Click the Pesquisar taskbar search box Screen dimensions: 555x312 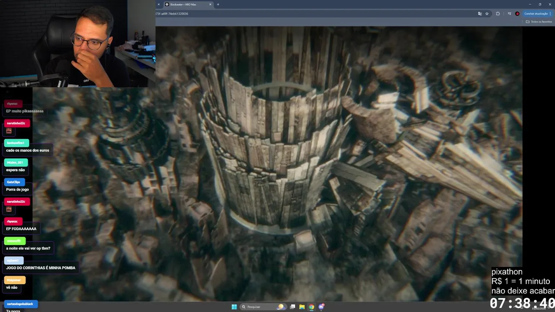(x=263, y=307)
